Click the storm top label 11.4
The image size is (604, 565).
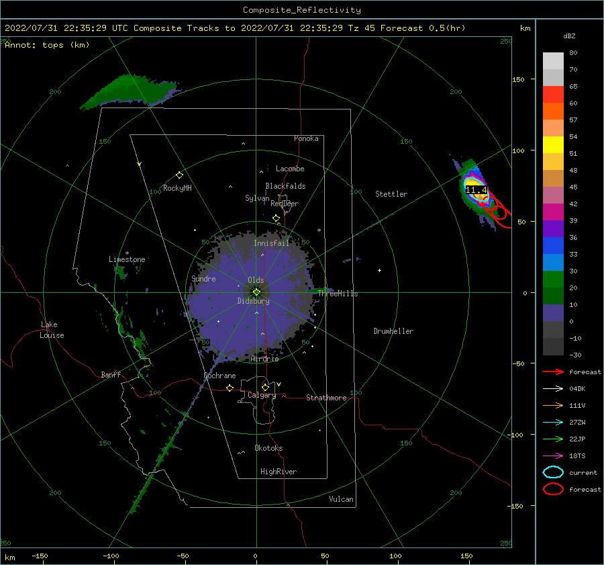click(x=476, y=190)
